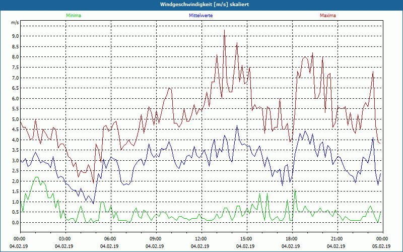Click the 4,0 y-axis value
The image size is (403, 252).
pyautogui.click(x=16, y=140)
